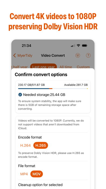
Task: Select the half year filter tab
Action: (19, 67)
